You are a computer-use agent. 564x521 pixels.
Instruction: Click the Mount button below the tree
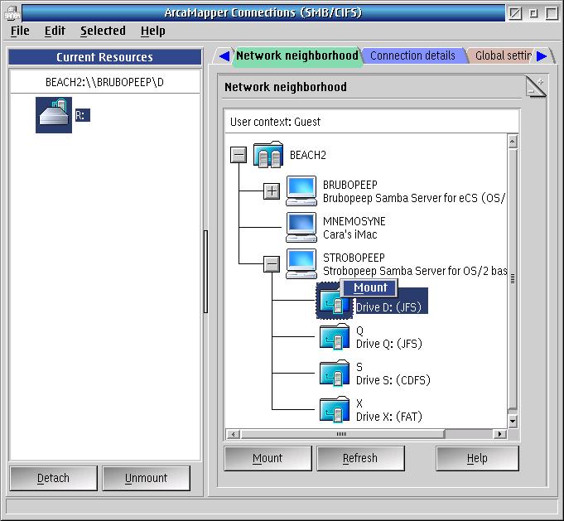268,458
